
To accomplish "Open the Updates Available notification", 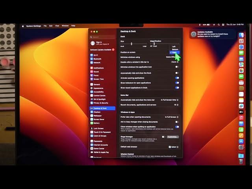I will (x=212, y=34).
